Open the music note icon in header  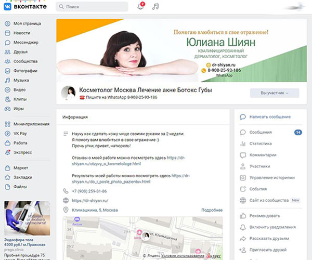155,7
